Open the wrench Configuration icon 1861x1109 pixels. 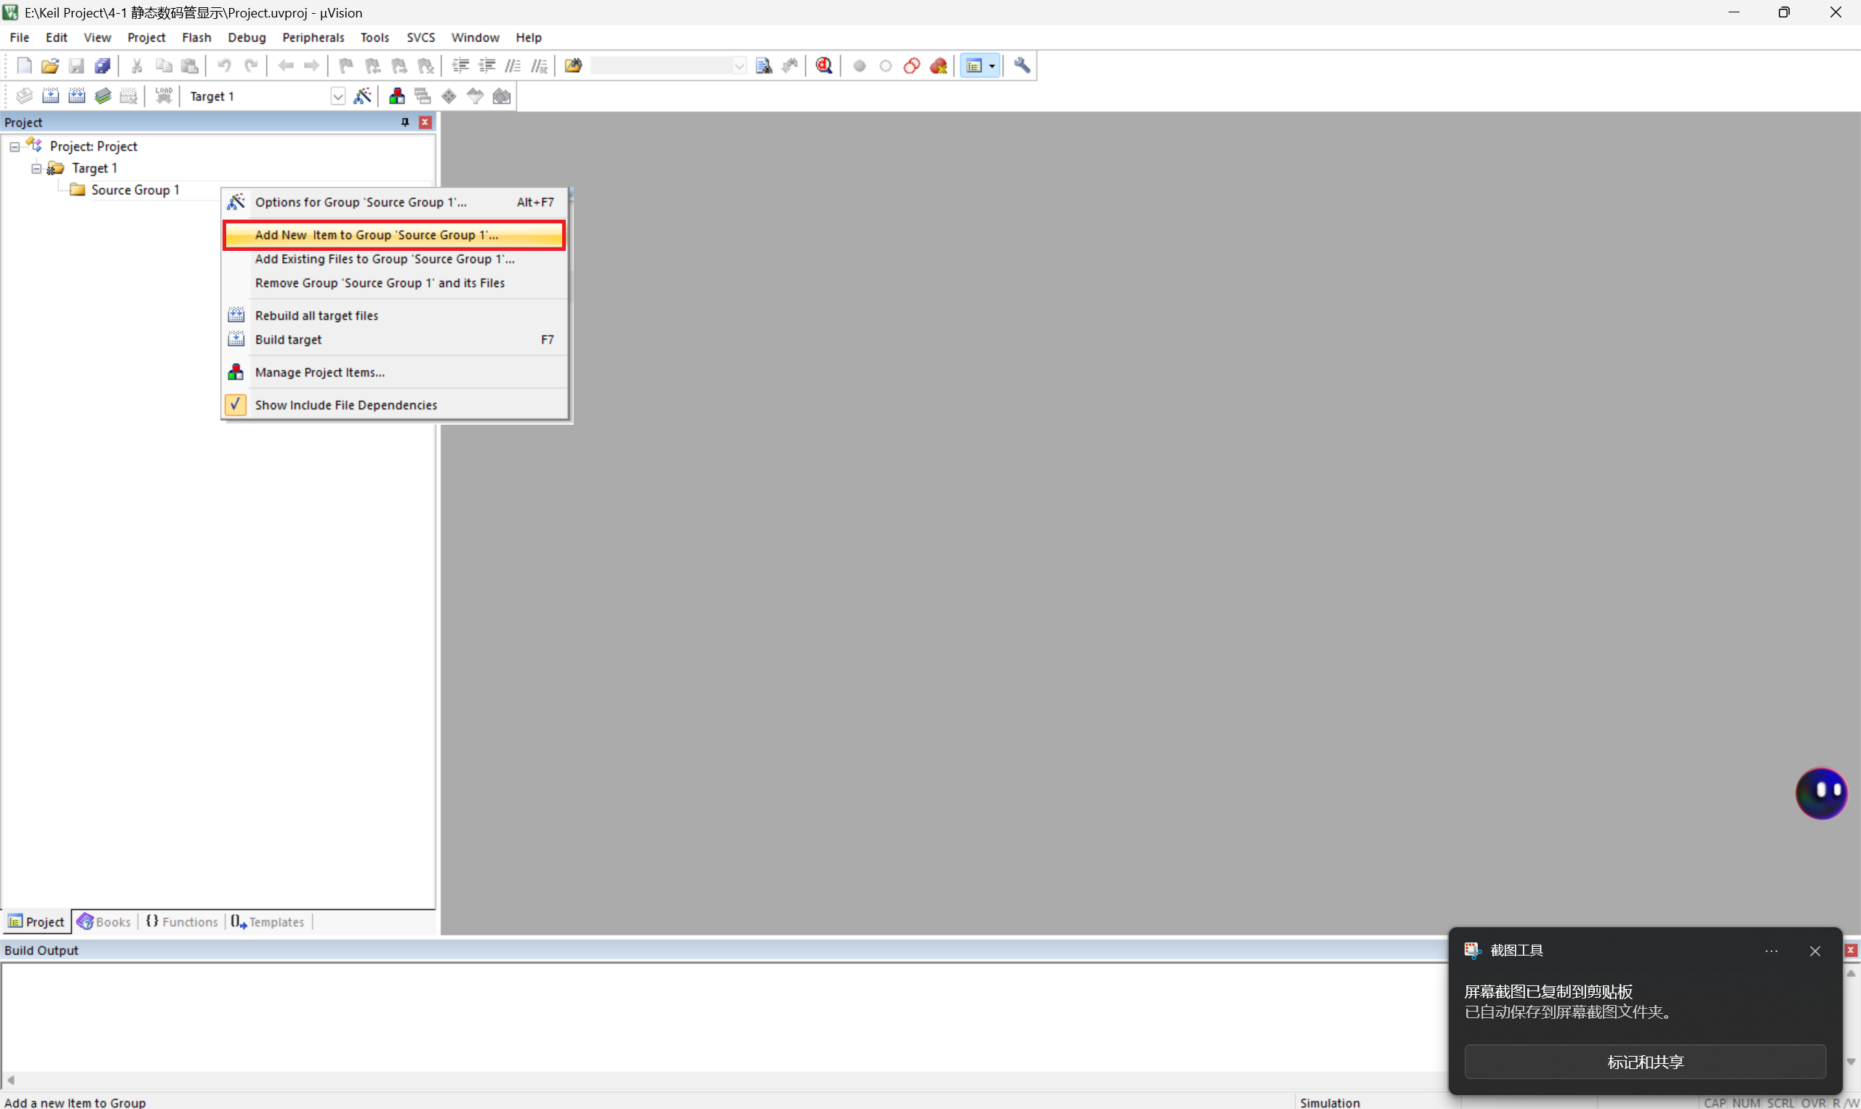click(1022, 65)
